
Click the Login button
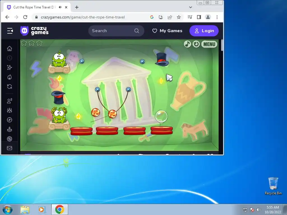(204, 31)
